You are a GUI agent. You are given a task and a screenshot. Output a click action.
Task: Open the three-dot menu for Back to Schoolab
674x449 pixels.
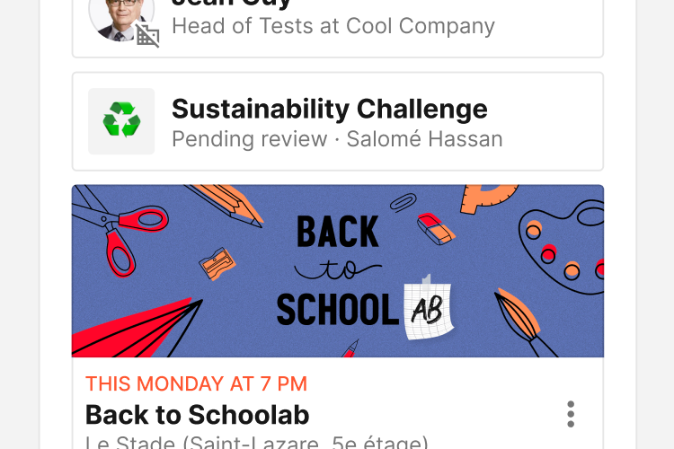(571, 414)
